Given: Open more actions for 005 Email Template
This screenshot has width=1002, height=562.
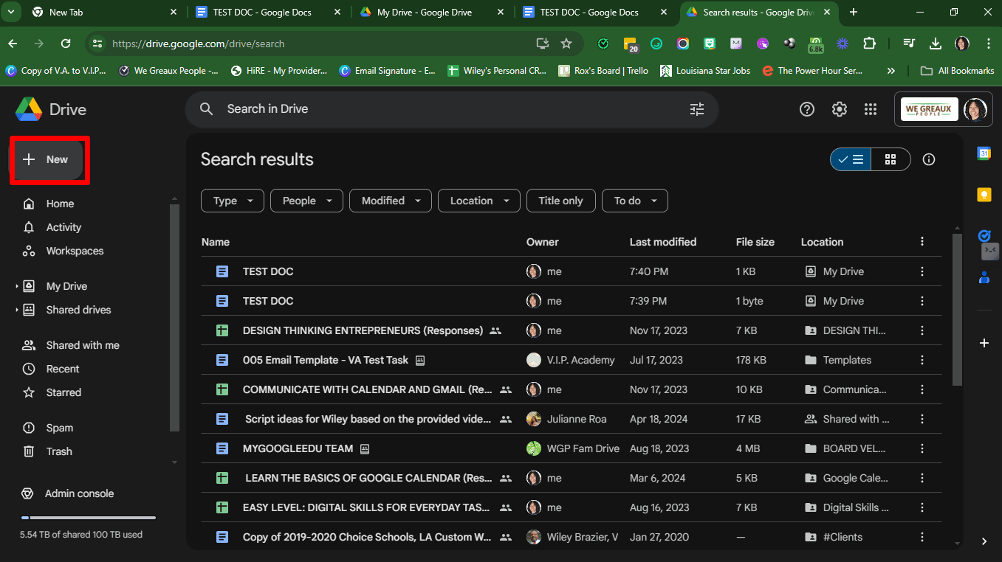Looking at the screenshot, I should click(922, 360).
